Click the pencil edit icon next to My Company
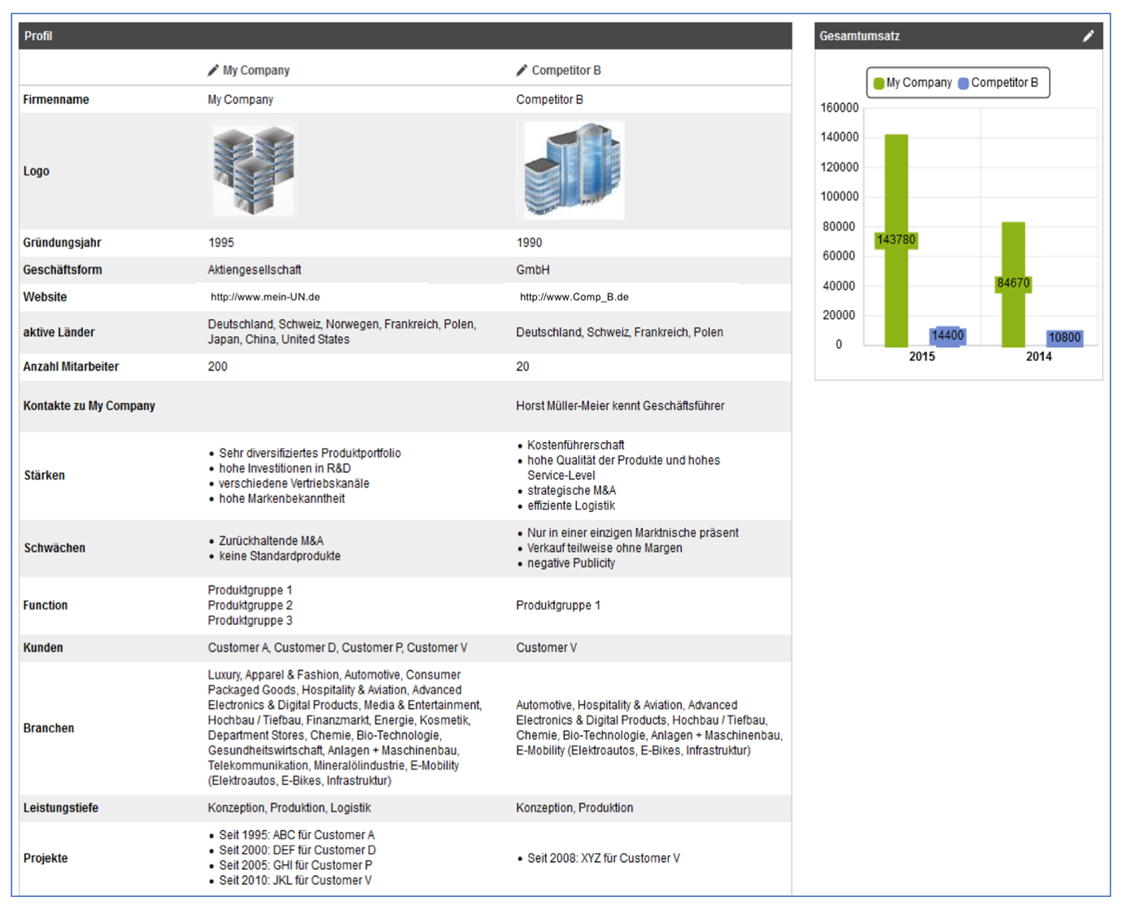 point(213,70)
